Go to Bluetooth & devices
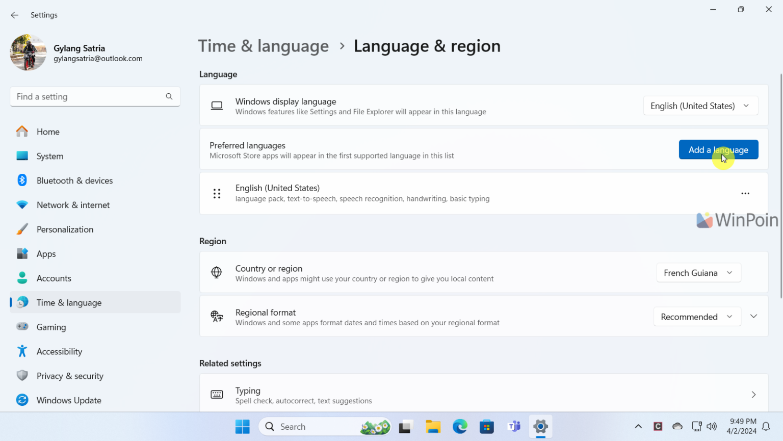The height and width of the screenshot is (441, 783). (x=95, y=180)
